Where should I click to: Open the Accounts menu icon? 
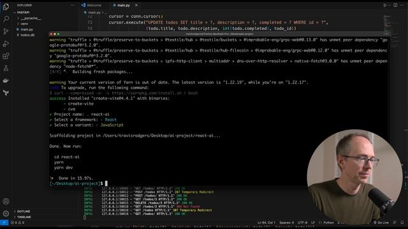[x=6, y=201]
